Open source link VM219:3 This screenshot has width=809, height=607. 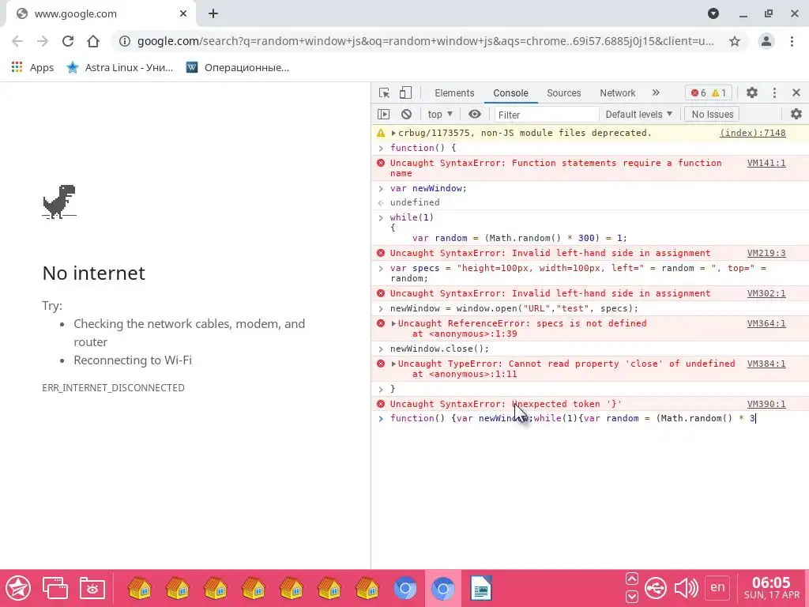coord(766,254)
